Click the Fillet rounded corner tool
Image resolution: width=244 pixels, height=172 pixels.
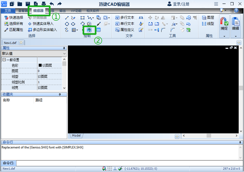click(x=163, y=30)
